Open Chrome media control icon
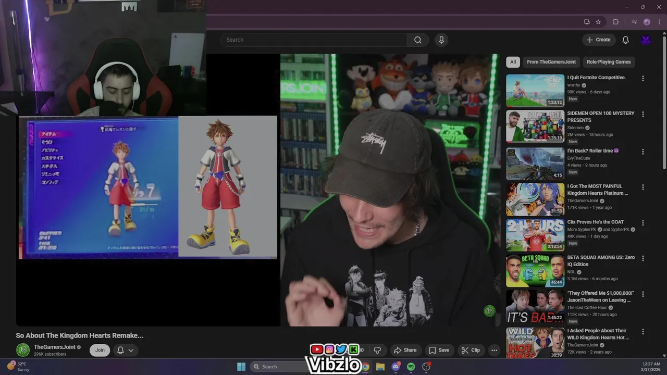Image resolution: width=667 pixels, height=375 pixels. [634, 22]
